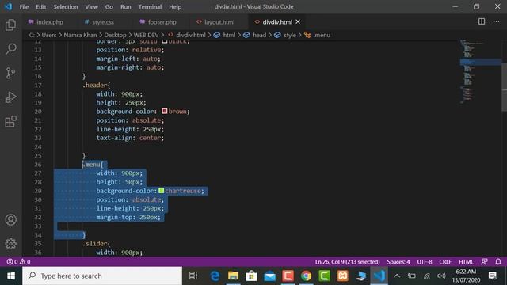Open the More Actions ellipsis menu

coord(497,21)
